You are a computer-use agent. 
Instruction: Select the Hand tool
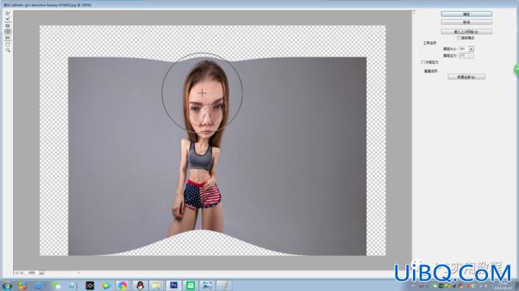tap(7, 44)
